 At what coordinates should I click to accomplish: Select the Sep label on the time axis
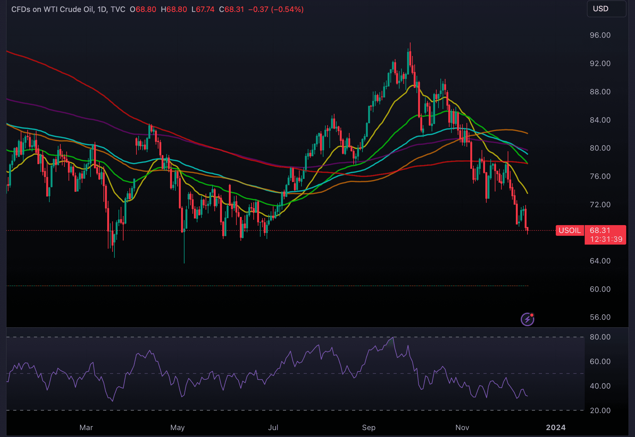click(369, 428)
